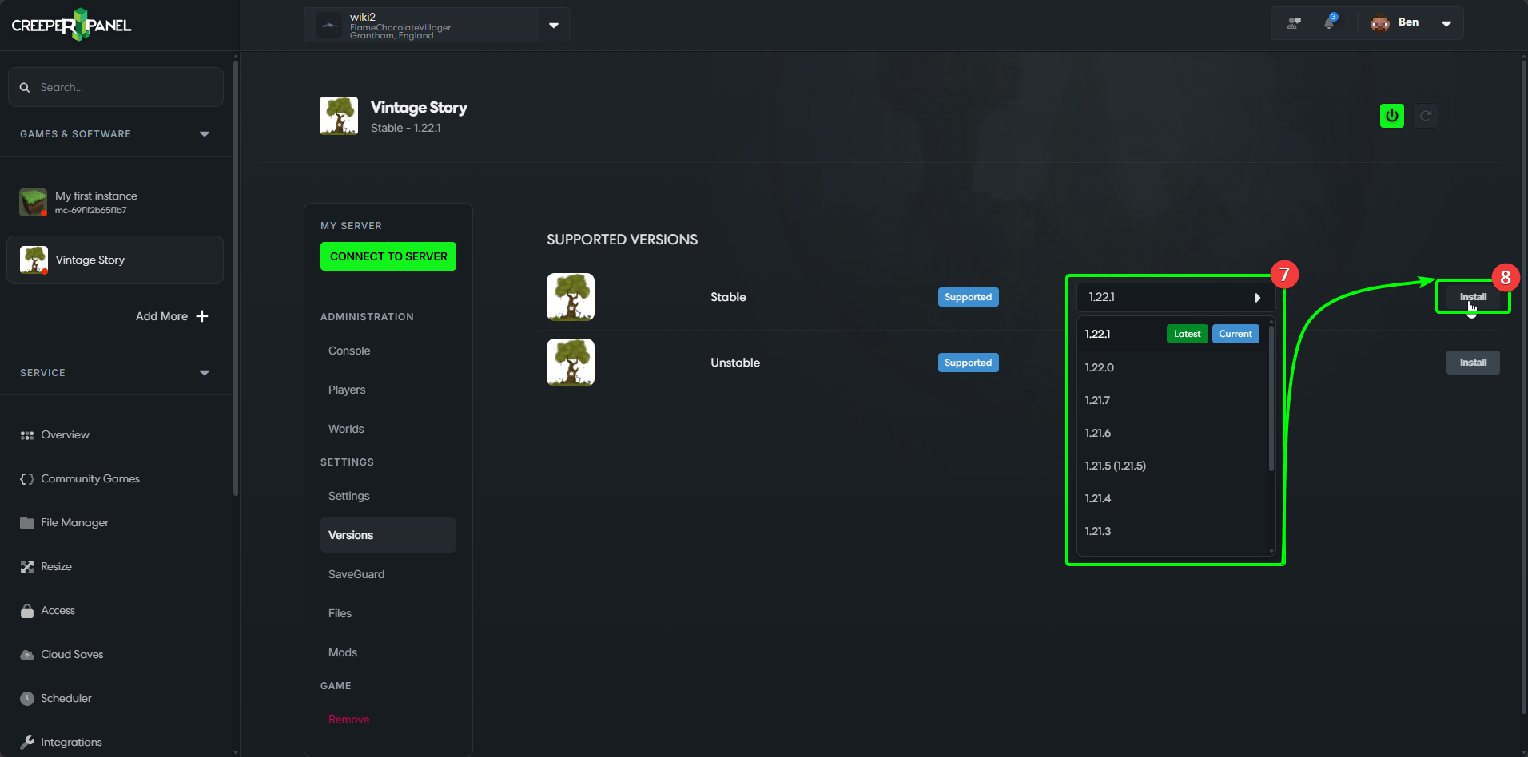Click the CreeperPanel logo
The height and width of the screenshot is (757, 1528).
coord(71,25)
